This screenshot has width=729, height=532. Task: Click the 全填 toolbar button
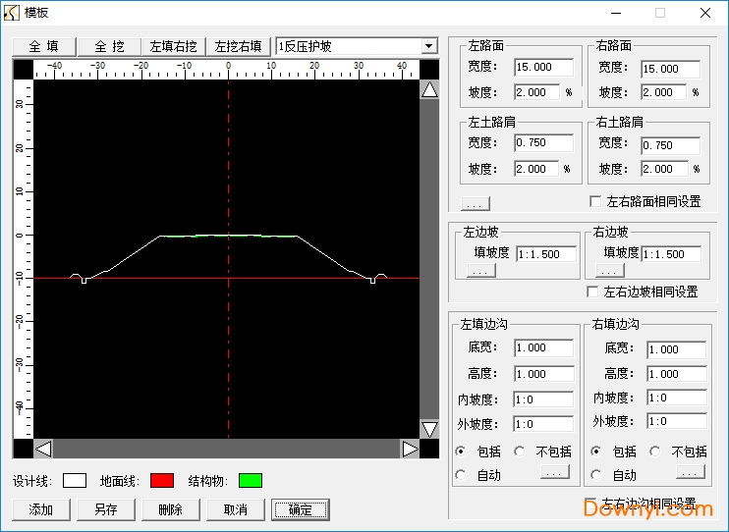pos(44,46)
